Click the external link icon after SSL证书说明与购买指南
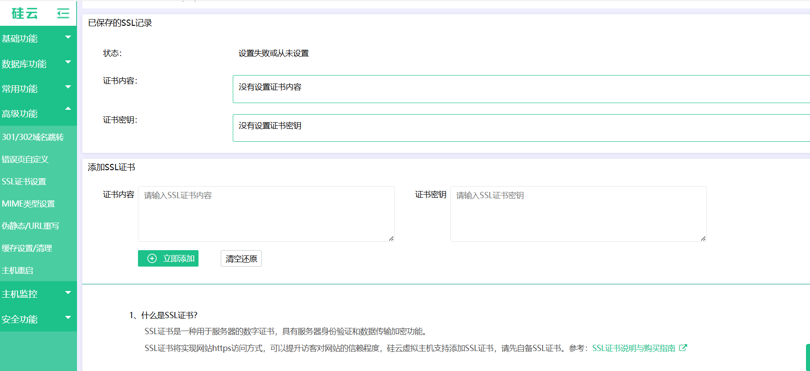The image size is (810, 371). click(x=683, y=348)
